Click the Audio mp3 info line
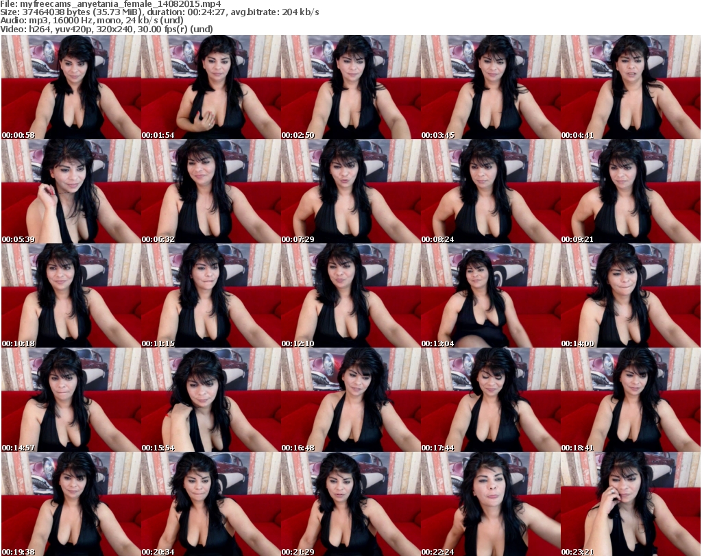This screenshot has width=702, height=556. [92, 21]
